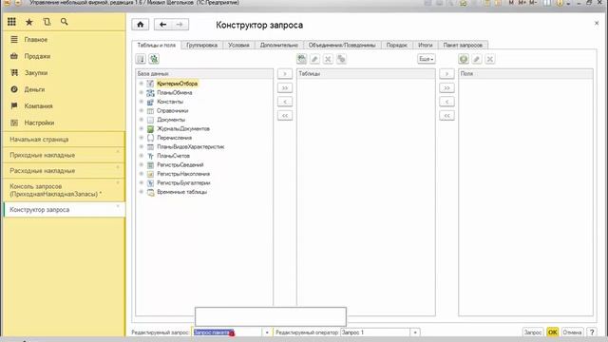
Task: Open history icon in sidebar header
Action: point(47,22)
